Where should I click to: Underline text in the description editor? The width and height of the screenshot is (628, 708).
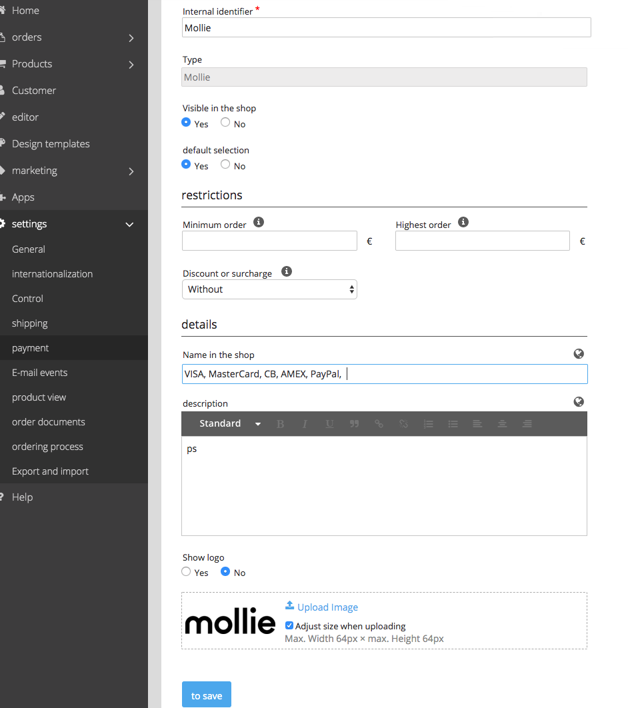[329, 423]
